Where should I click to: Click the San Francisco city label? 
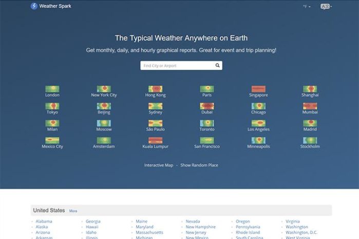pos(206,147)
